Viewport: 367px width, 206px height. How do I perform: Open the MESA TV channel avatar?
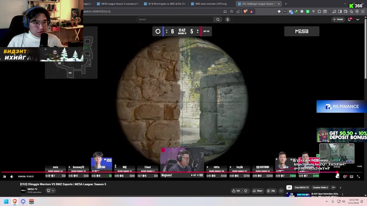(23, 191)
